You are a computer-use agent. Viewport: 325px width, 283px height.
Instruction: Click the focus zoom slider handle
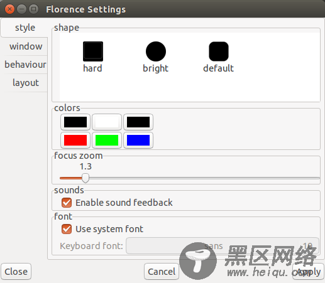[x=85, y=178]
